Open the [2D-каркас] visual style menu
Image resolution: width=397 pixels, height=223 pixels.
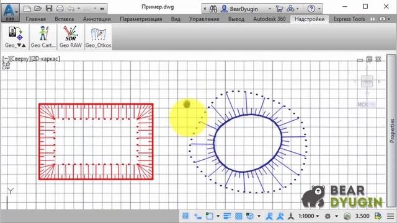(x=45, y=59)
